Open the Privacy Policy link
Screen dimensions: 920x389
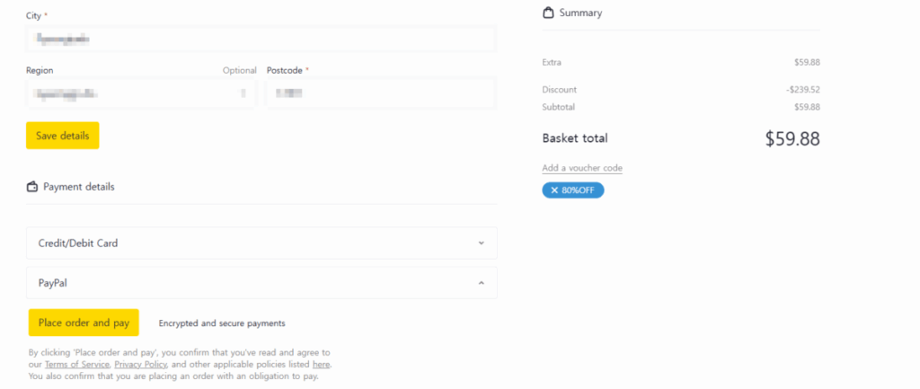click(140, 365)
